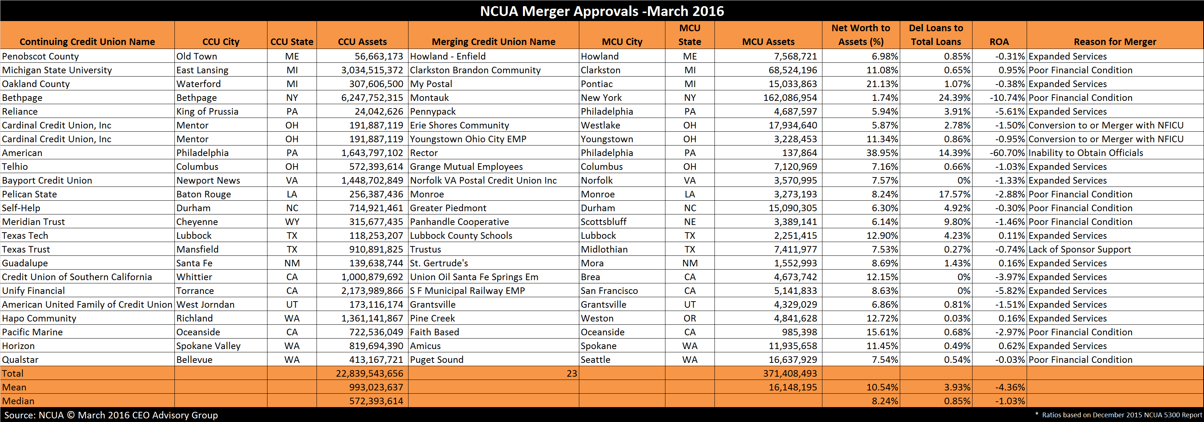Click the NCUA Merger Approvals title
This screenshot has height=422, width=1204.
(602, 11)
